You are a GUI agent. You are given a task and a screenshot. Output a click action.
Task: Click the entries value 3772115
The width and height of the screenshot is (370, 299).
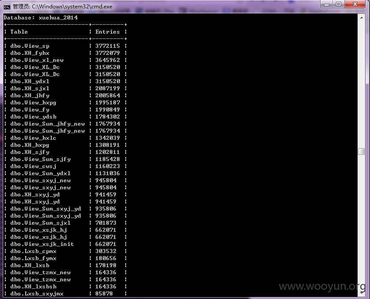[108, 46]
